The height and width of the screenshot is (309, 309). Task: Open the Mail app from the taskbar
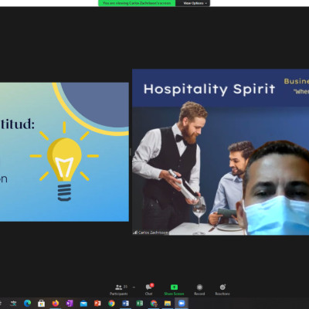(83, 304)
